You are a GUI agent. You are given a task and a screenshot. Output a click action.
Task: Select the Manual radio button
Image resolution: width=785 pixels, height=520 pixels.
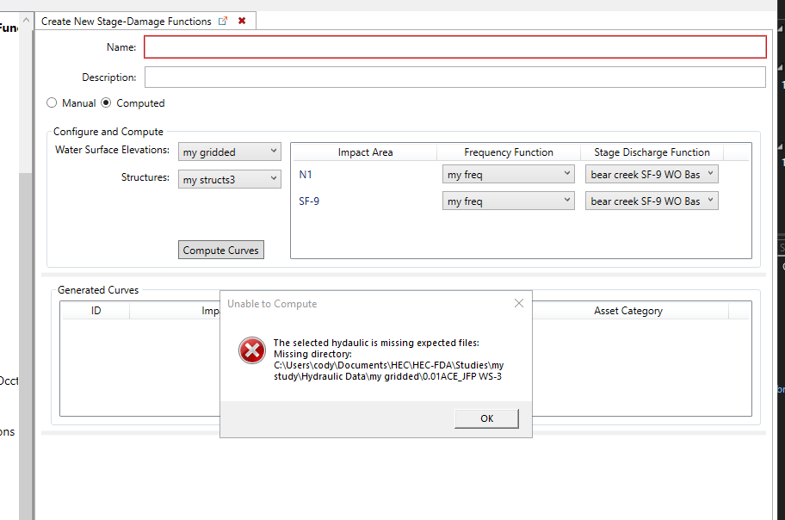pos(52,102)
